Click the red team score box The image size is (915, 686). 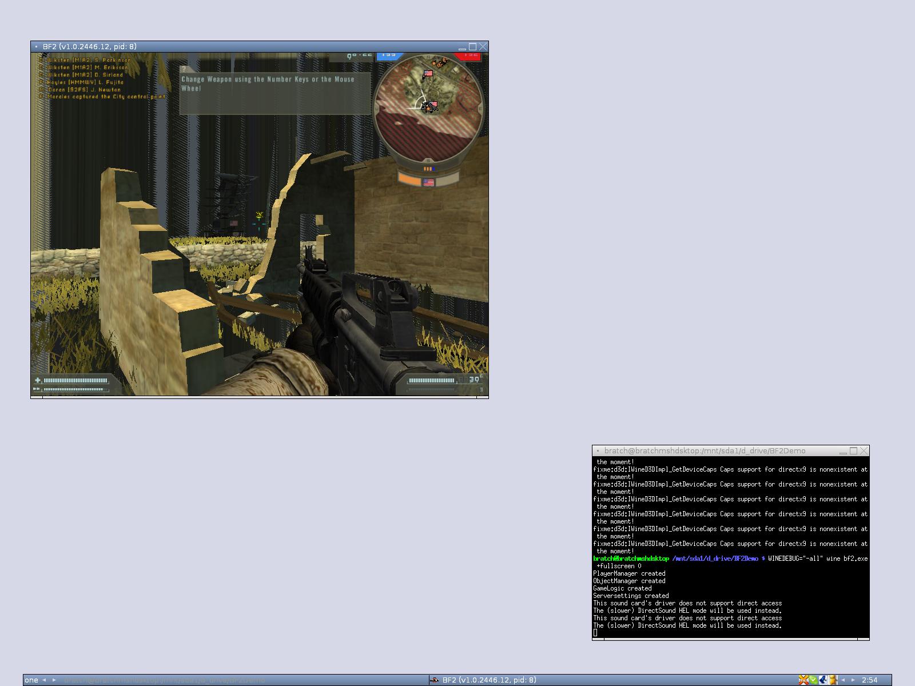(x=467, y=56)
